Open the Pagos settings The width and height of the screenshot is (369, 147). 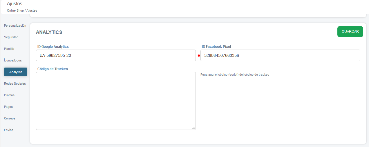pos(8,107)
